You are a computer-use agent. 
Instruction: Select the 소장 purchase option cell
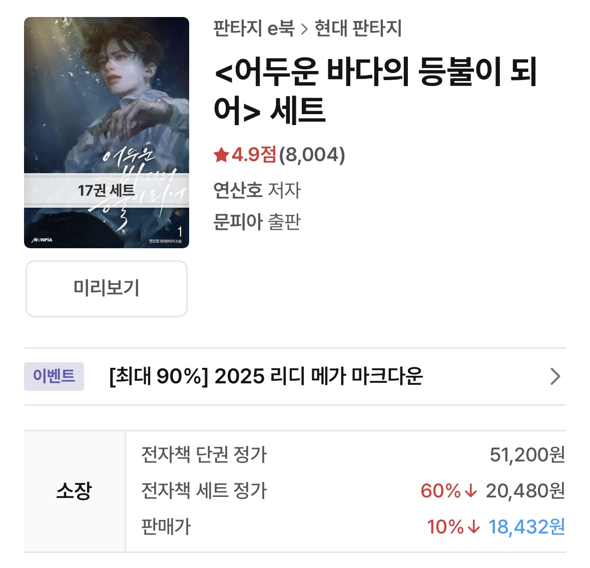pos(74,491)
